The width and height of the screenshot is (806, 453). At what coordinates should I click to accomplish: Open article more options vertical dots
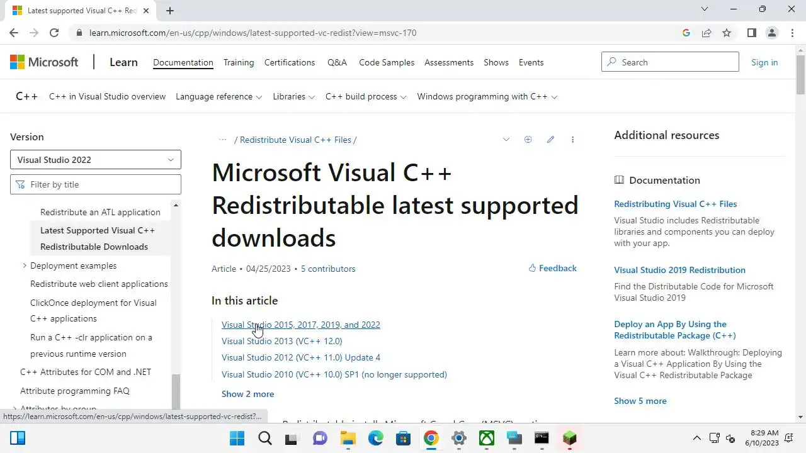pyautogui.click(x=572, y=140)
